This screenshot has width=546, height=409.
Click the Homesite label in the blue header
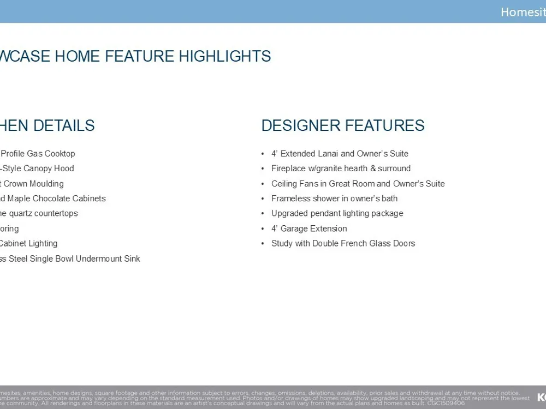(523, 12)
